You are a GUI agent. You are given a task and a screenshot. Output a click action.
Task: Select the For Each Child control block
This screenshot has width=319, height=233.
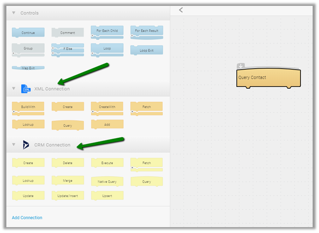107,31
